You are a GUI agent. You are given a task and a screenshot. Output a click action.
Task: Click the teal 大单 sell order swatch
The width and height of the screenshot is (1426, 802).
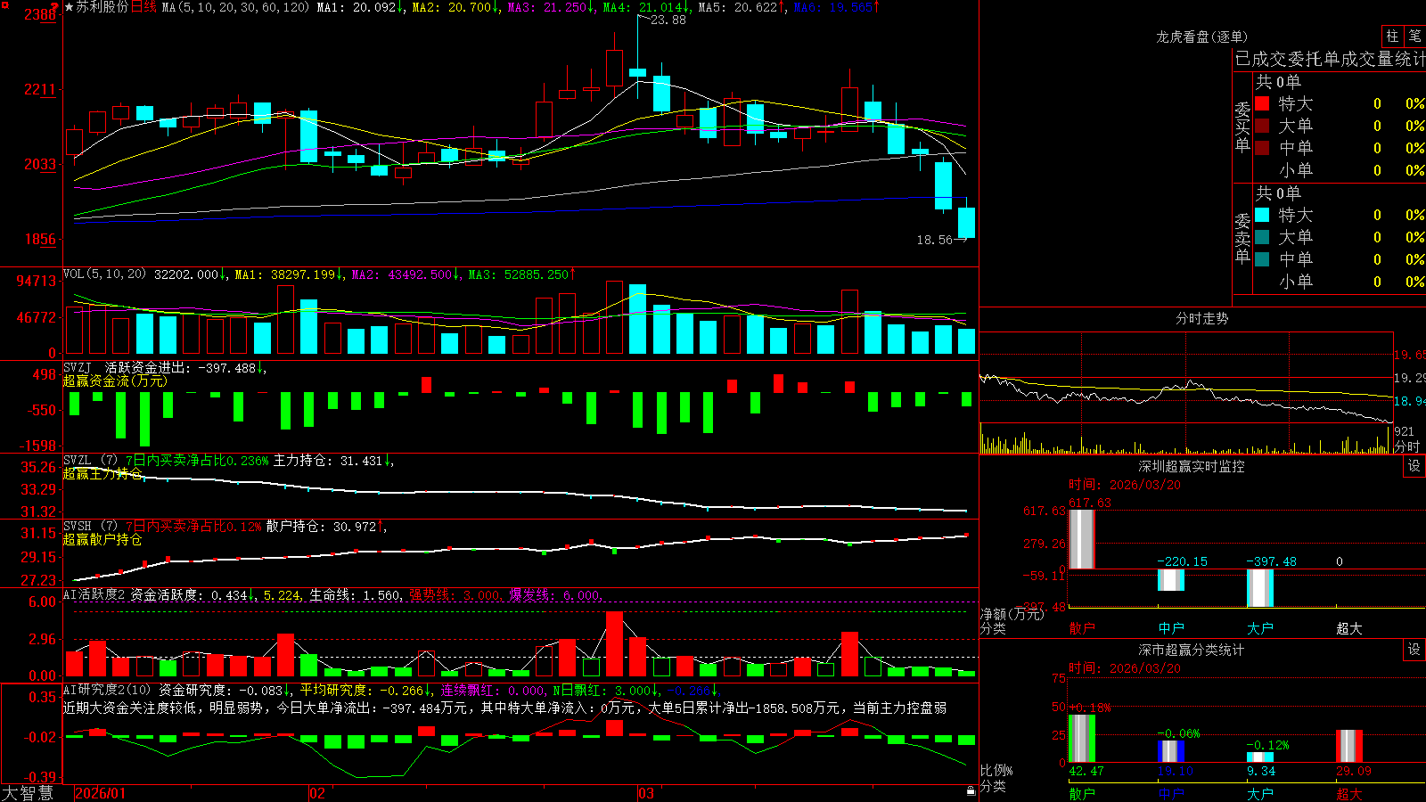pos(1262,237)
